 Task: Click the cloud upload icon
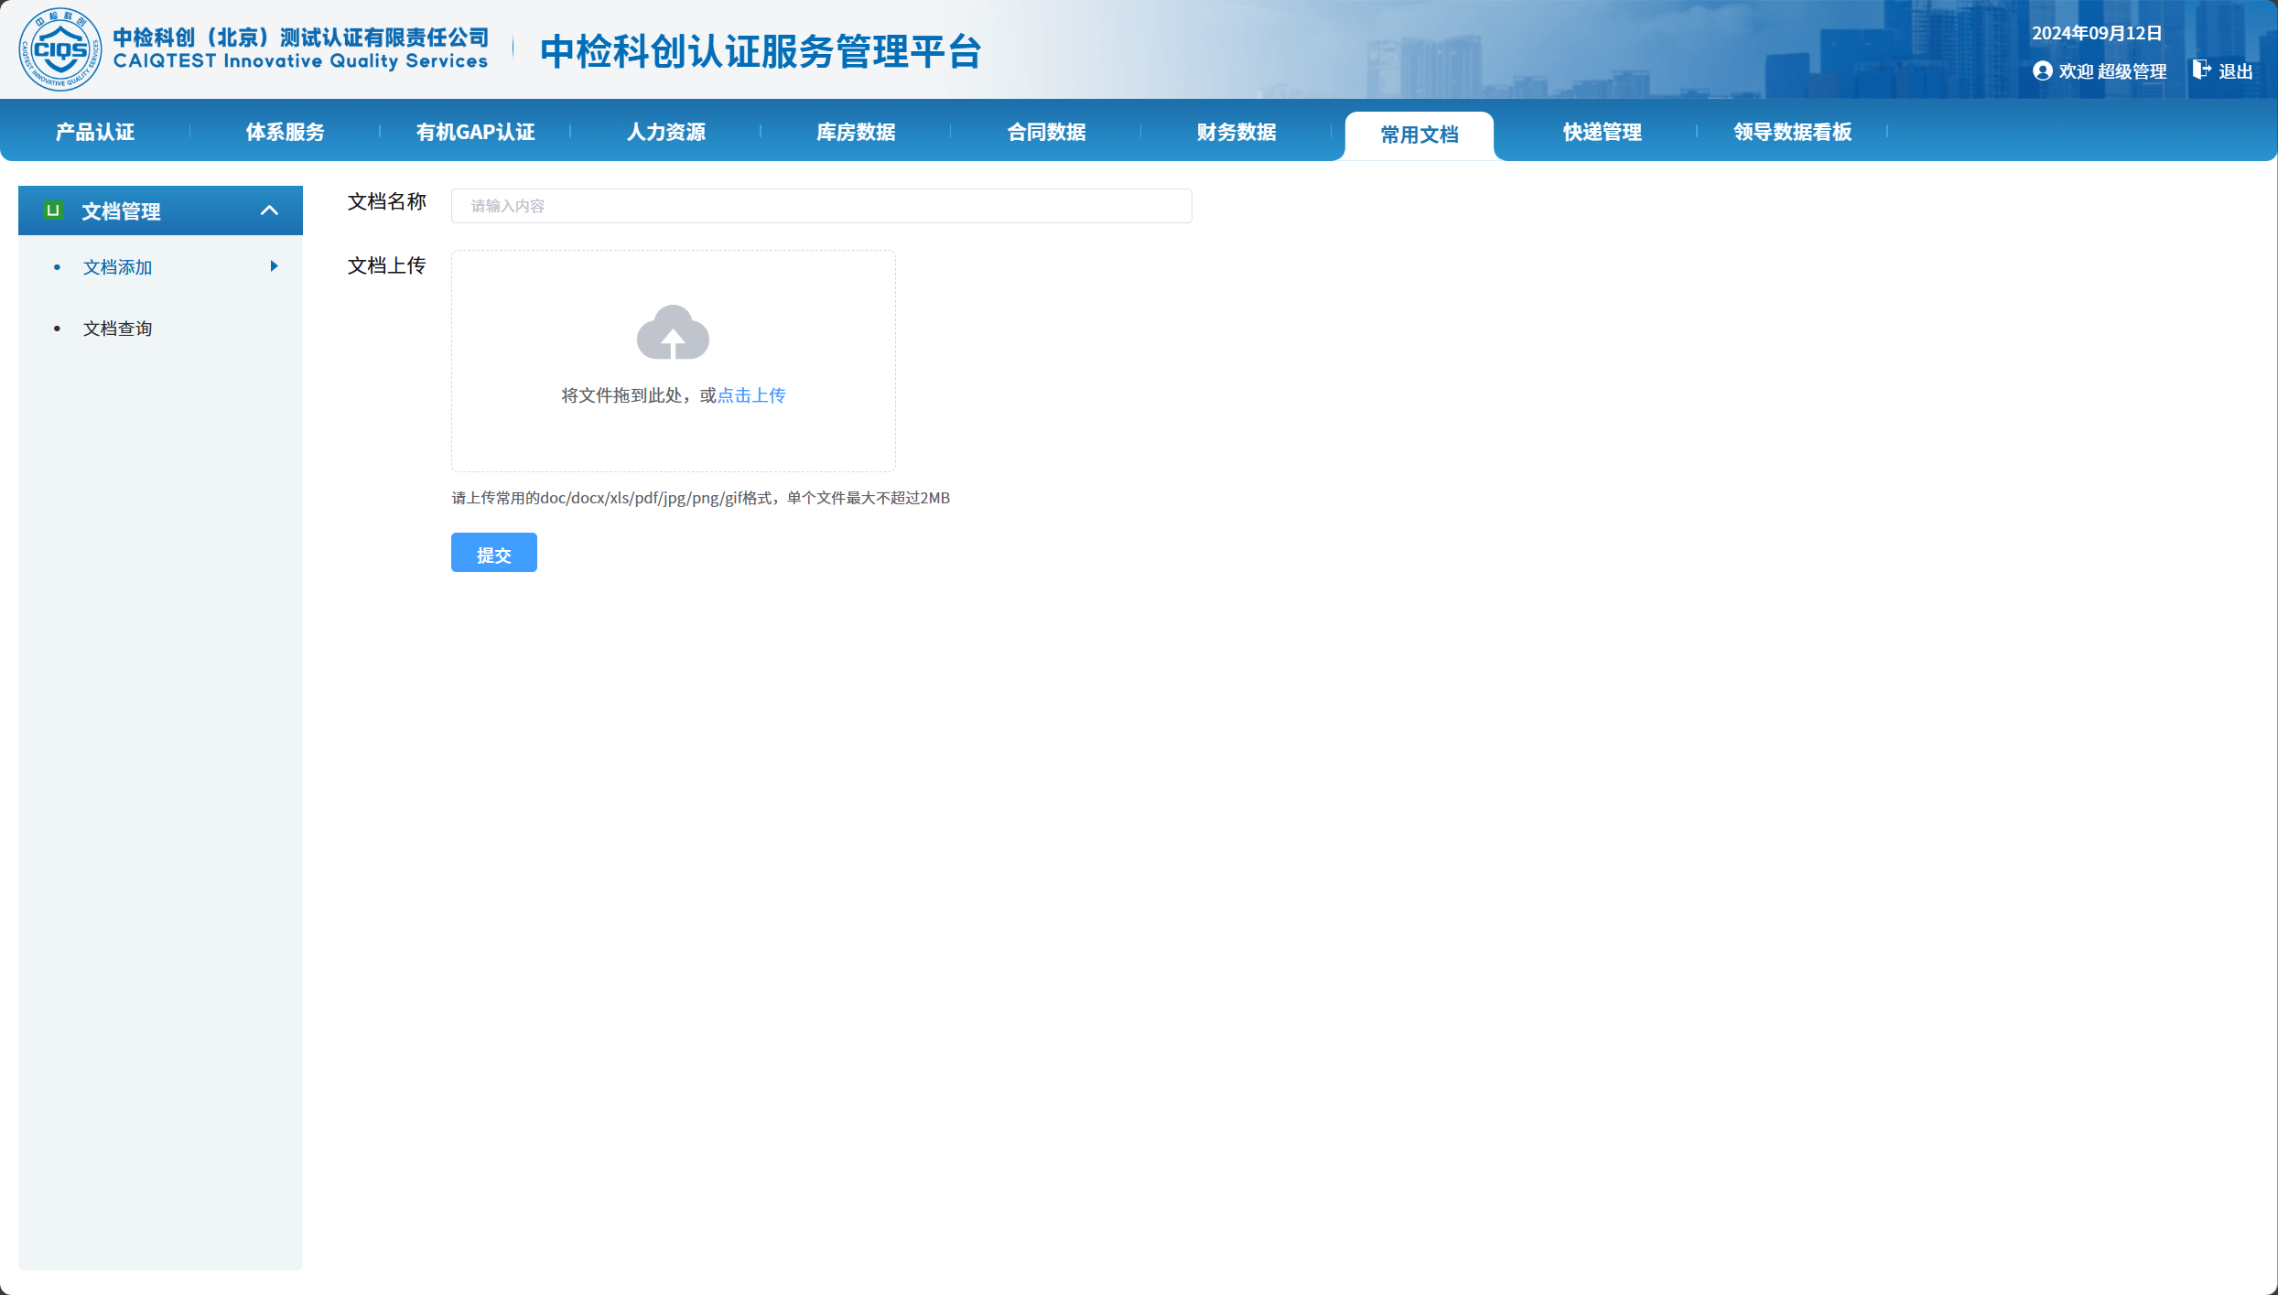[x=673, y=332]
